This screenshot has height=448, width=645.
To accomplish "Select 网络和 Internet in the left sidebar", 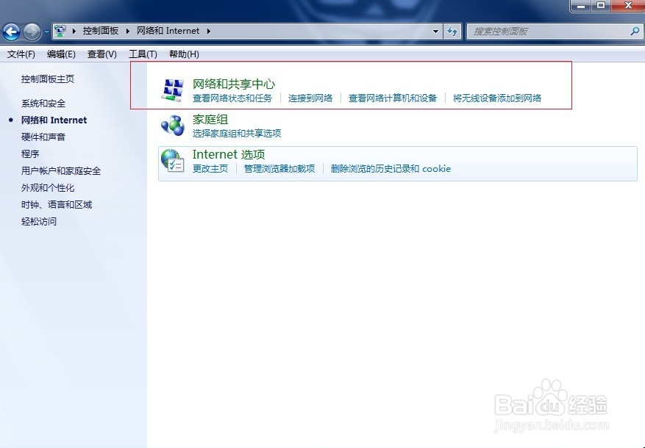I will [53, 120].
